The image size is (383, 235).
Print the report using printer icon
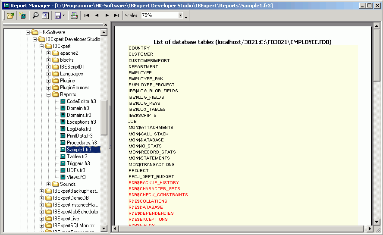click(x=74, y=16)
